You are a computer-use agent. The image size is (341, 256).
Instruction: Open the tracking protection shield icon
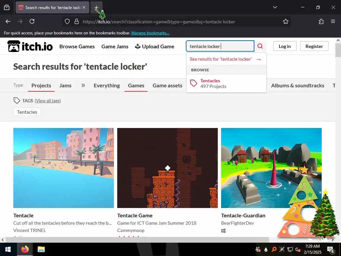point(67,22)
